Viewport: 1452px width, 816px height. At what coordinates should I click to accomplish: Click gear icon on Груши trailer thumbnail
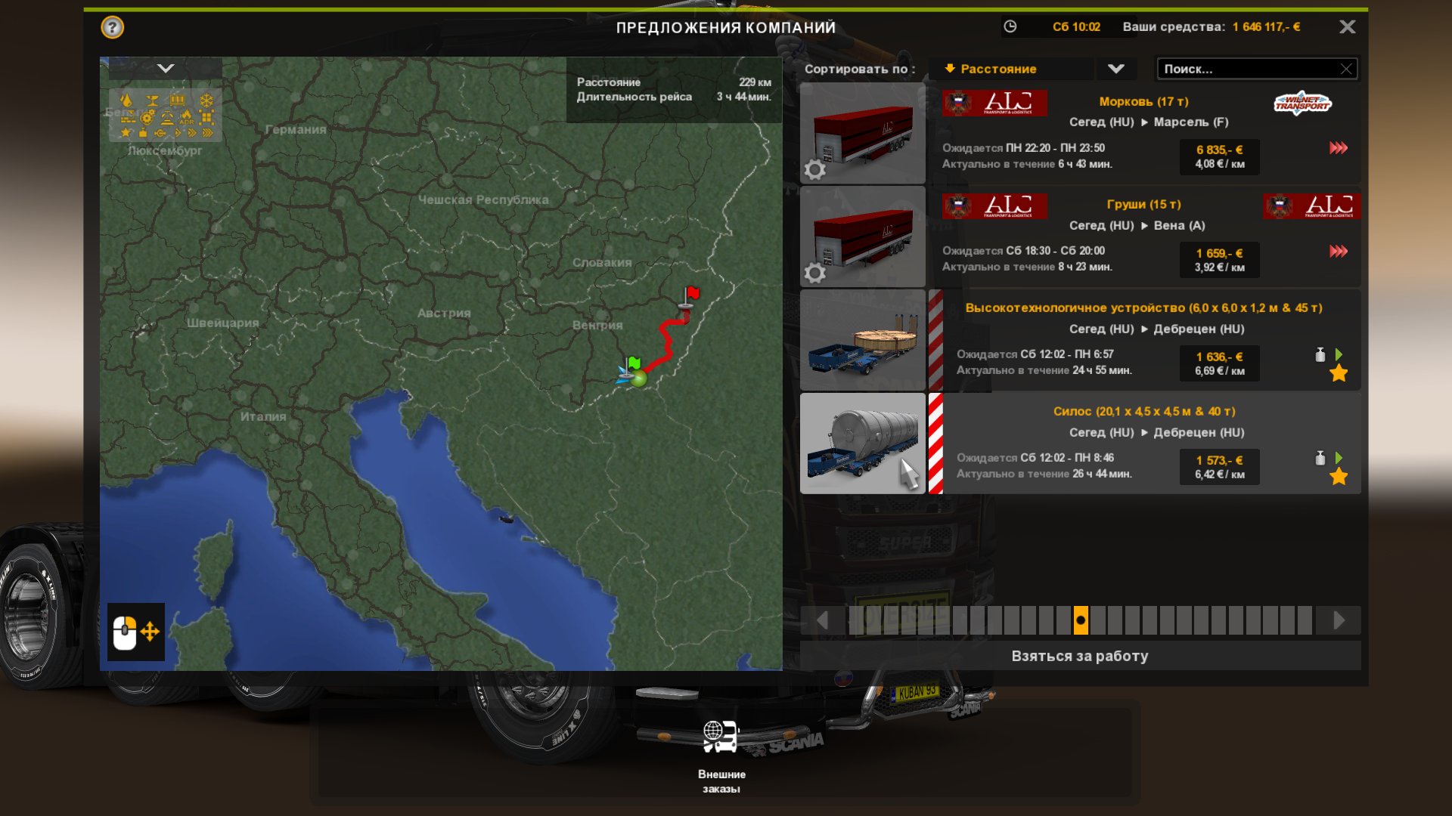(814, 273)
